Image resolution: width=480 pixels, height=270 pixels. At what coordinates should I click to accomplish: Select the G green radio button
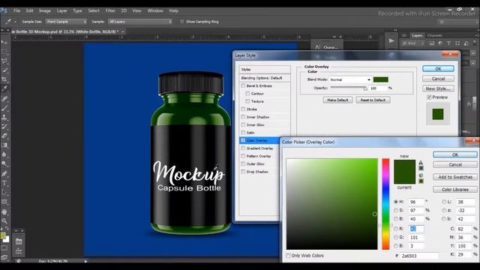click(396, 237)
